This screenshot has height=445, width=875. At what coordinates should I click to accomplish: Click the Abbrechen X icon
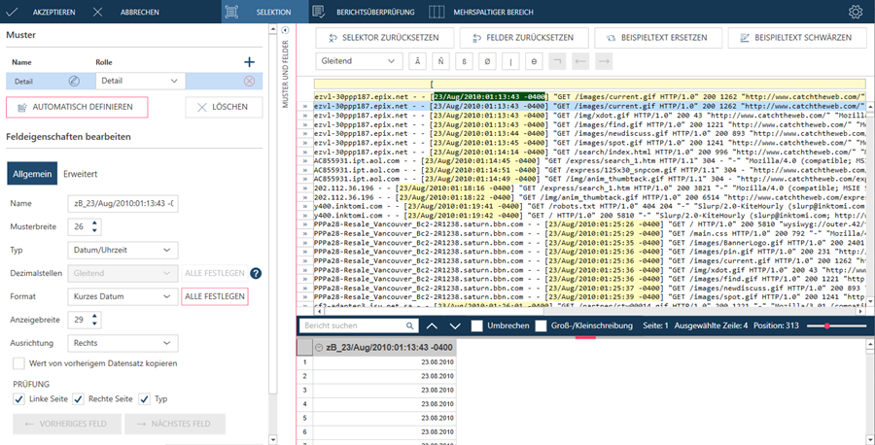(97, 12)
